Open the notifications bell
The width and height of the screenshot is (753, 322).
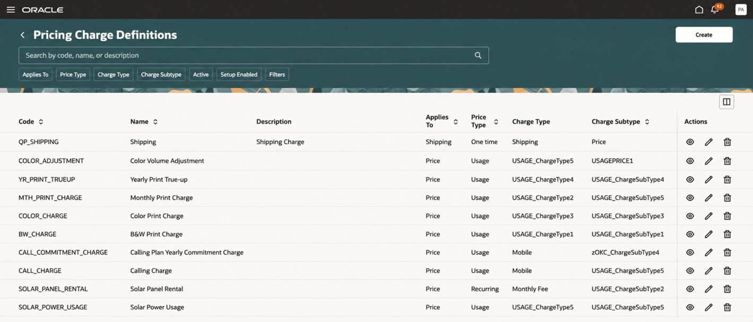(715, 10)
